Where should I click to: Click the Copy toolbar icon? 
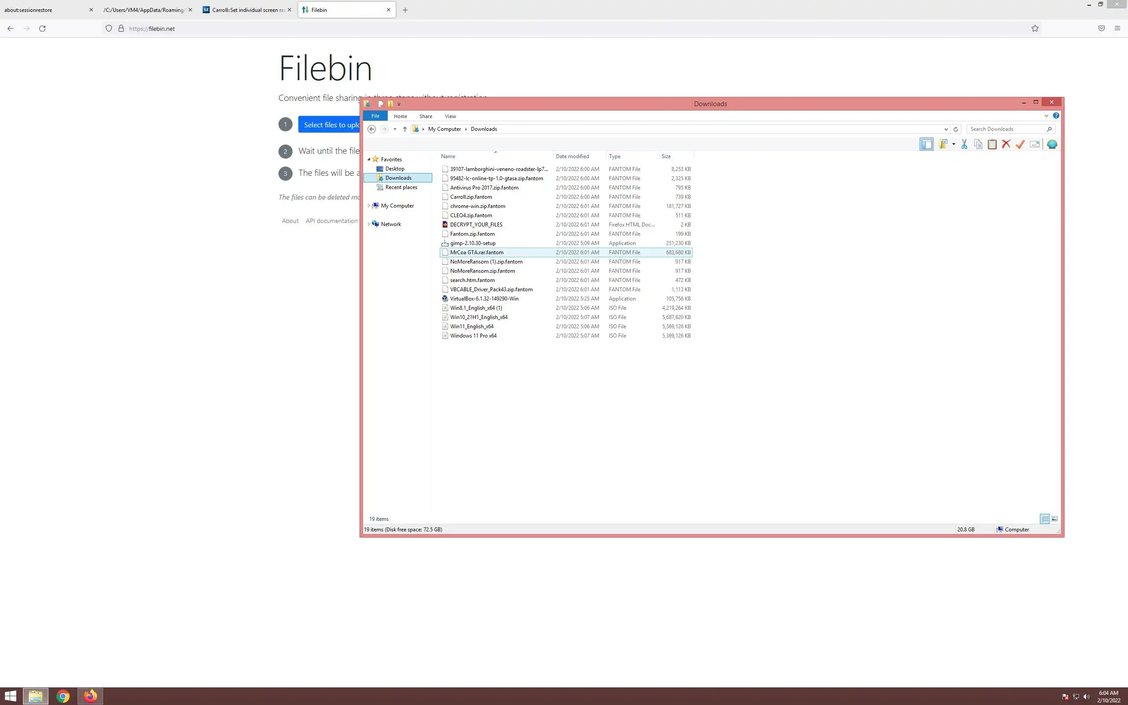point(978,145)
